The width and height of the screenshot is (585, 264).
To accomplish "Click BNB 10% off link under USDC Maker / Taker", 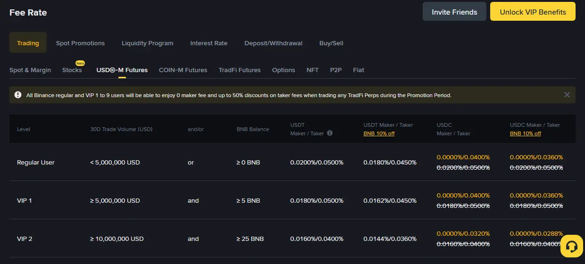I will tap(526, 133).
